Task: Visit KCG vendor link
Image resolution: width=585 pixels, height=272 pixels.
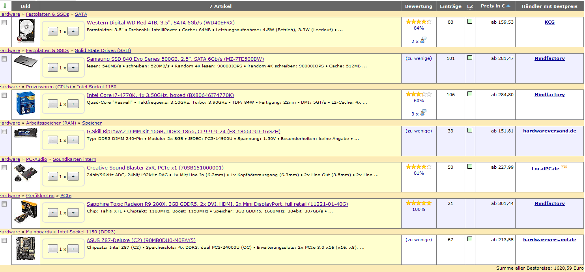Action: (x=549, y=22)
